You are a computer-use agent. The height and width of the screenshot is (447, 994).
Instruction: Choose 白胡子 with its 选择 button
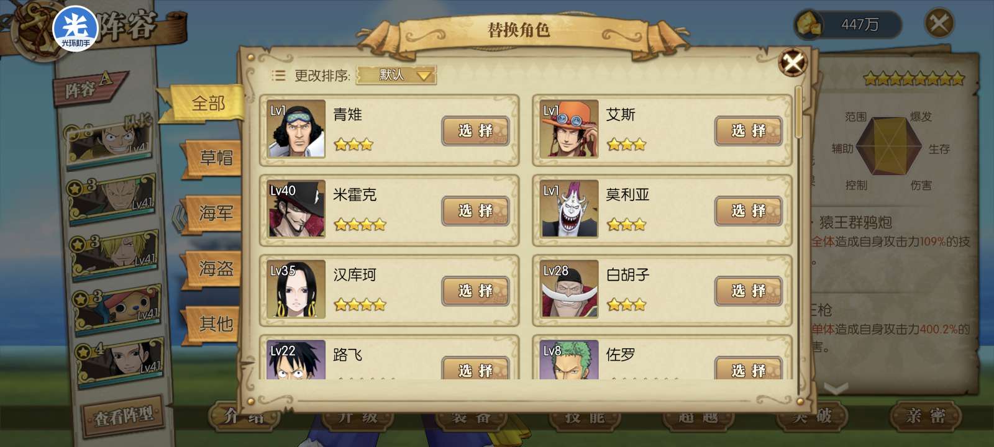pyautogui.click(x=748, y=291)
